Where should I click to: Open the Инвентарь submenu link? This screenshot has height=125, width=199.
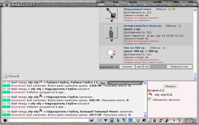(x=110, y=5)
